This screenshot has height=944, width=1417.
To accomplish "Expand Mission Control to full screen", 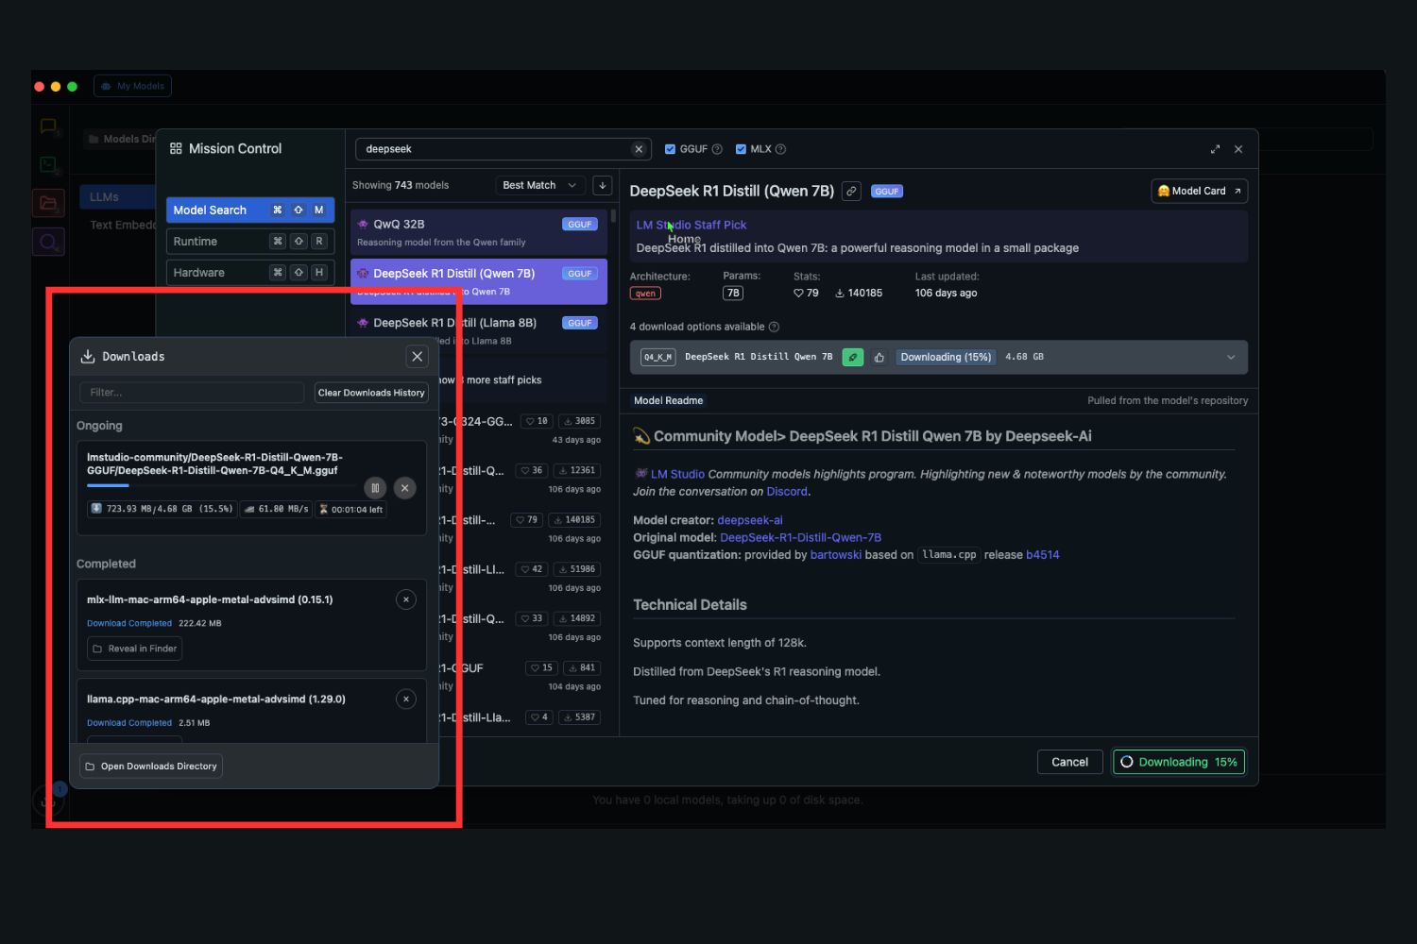I will (x=1215, y=149).
